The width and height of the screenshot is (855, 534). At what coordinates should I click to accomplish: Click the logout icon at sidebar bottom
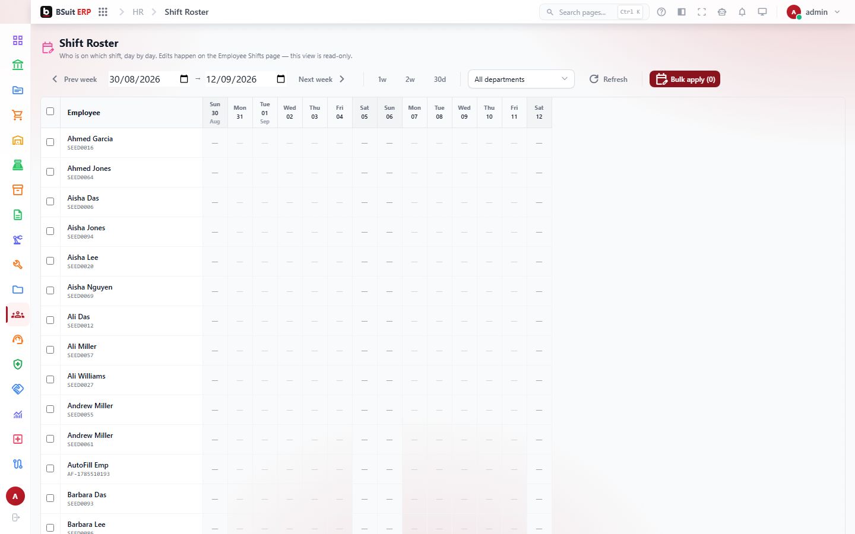tap(16, 517)
